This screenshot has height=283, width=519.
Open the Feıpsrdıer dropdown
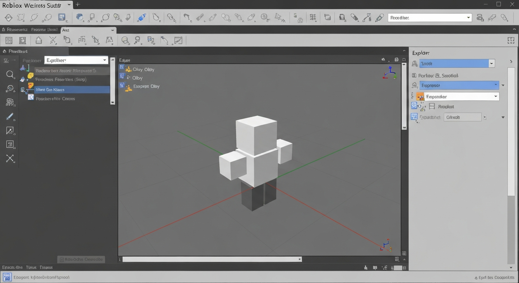pos(461,97)
